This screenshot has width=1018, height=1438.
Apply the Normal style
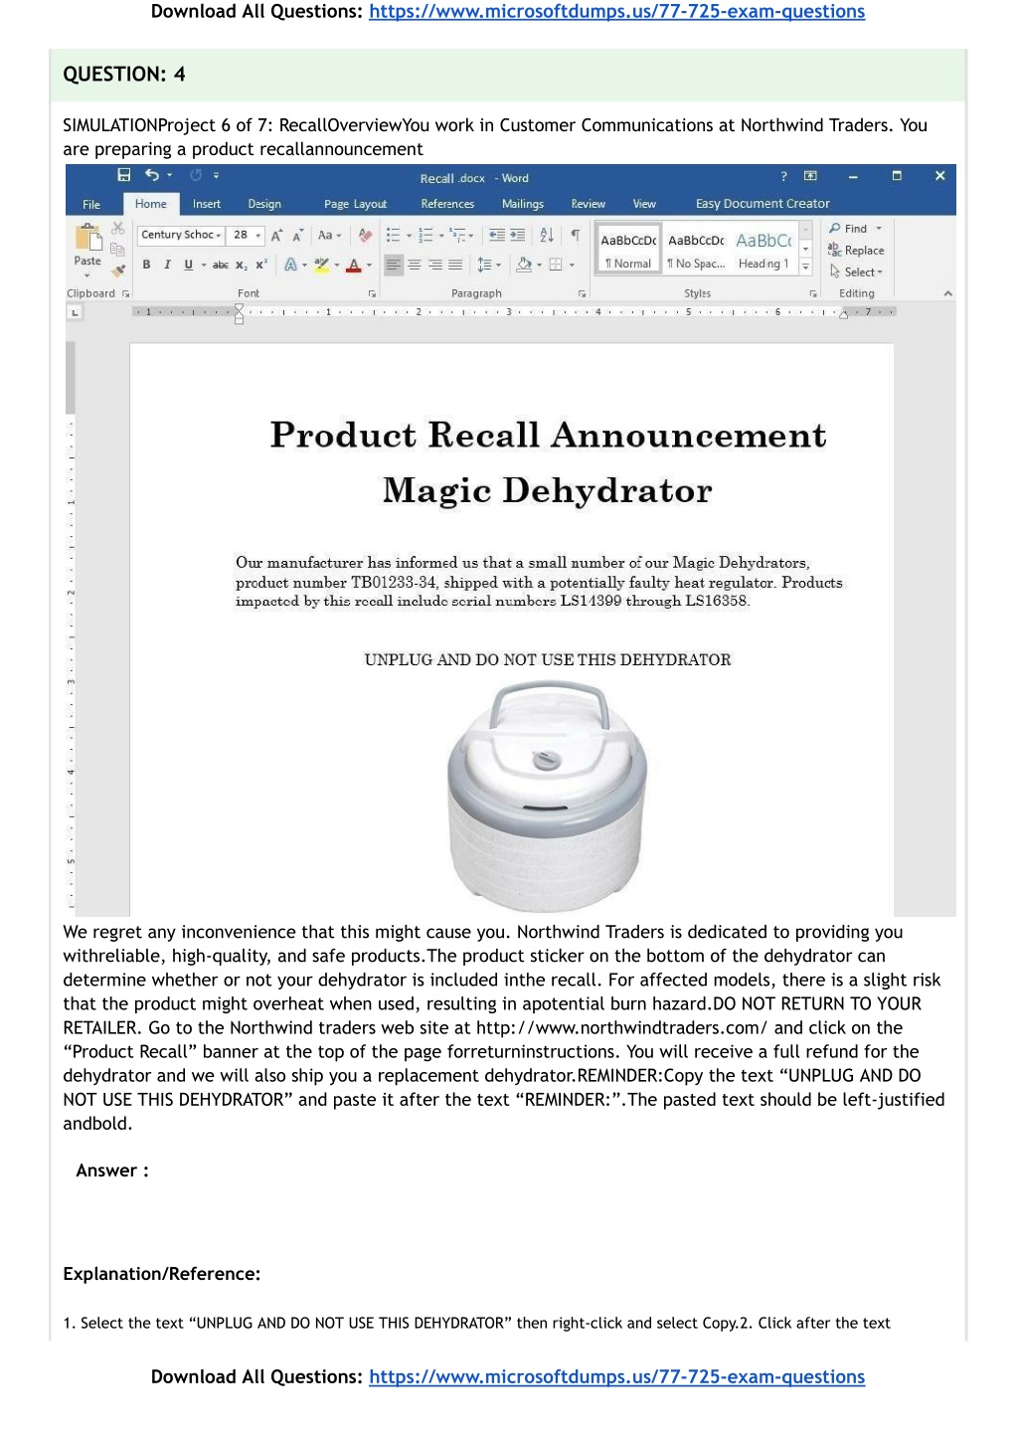coord(628,250)
